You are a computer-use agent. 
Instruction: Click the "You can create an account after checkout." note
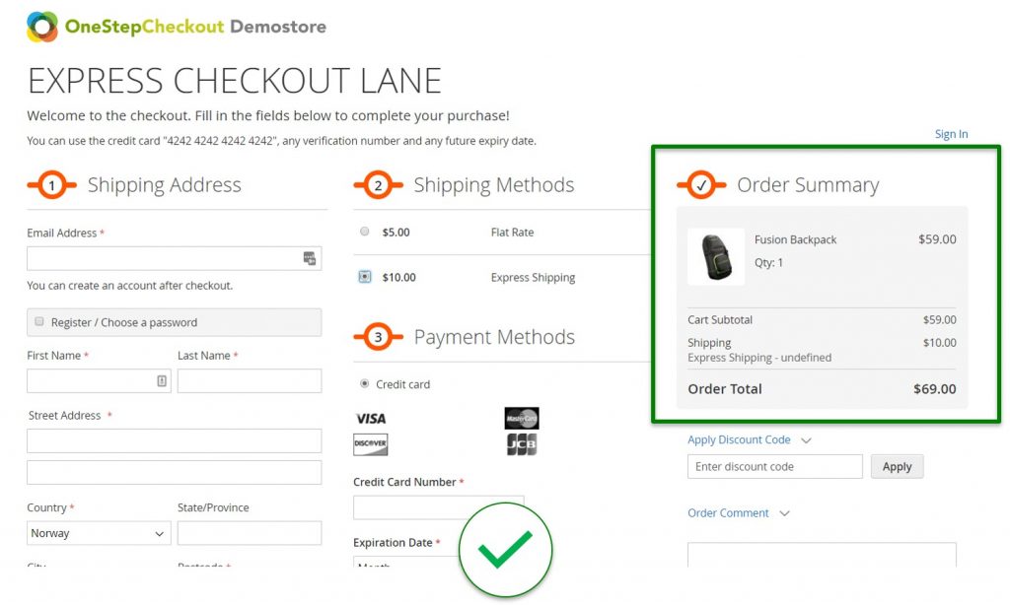pos(129,285)
